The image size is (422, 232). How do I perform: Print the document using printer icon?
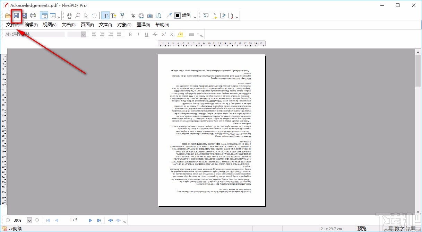click(x=33, y=16)
